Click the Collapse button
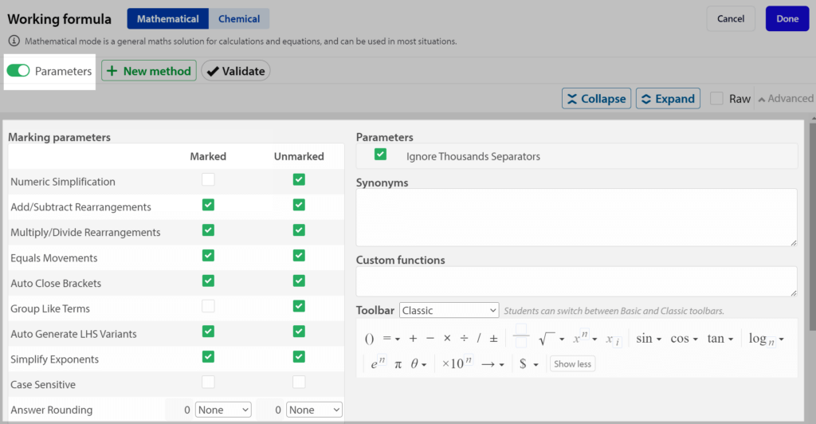 coord(596,98)
